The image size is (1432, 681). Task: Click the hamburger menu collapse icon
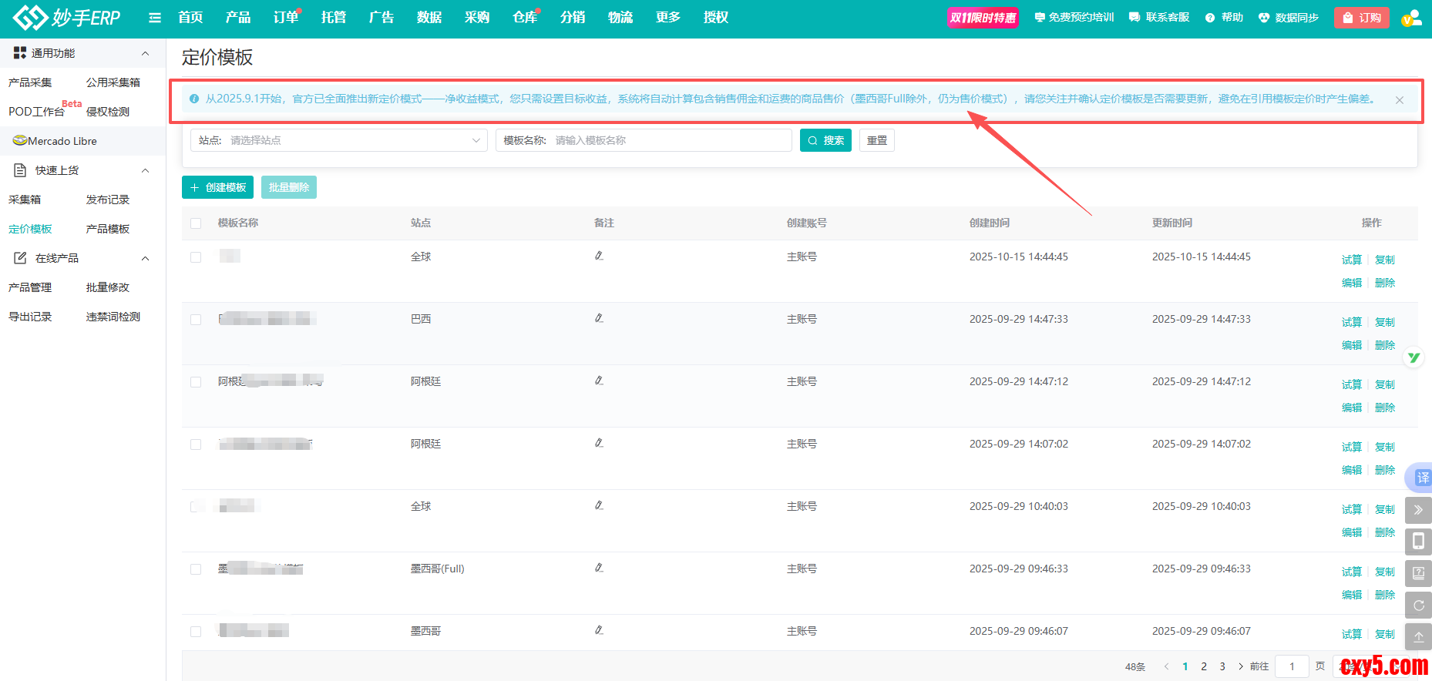pos(155,18)
